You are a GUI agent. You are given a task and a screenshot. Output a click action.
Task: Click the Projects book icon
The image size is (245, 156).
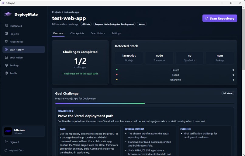coord(6,34)
